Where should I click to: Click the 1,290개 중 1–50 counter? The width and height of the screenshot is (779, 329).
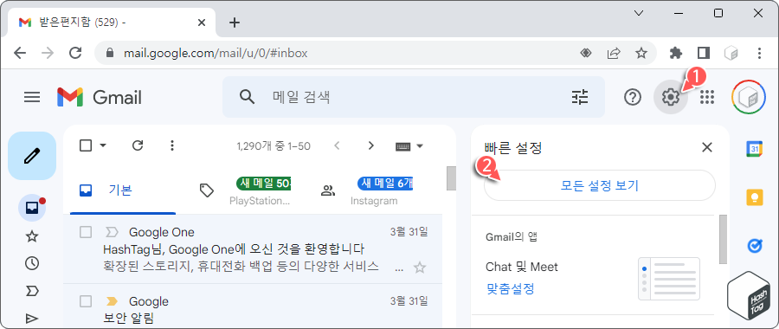click(x=274, y=146)
